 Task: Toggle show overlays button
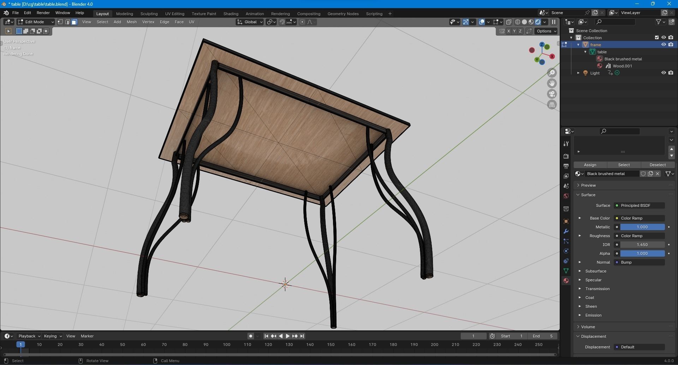point(482,22)
